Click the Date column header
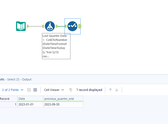 30,99
